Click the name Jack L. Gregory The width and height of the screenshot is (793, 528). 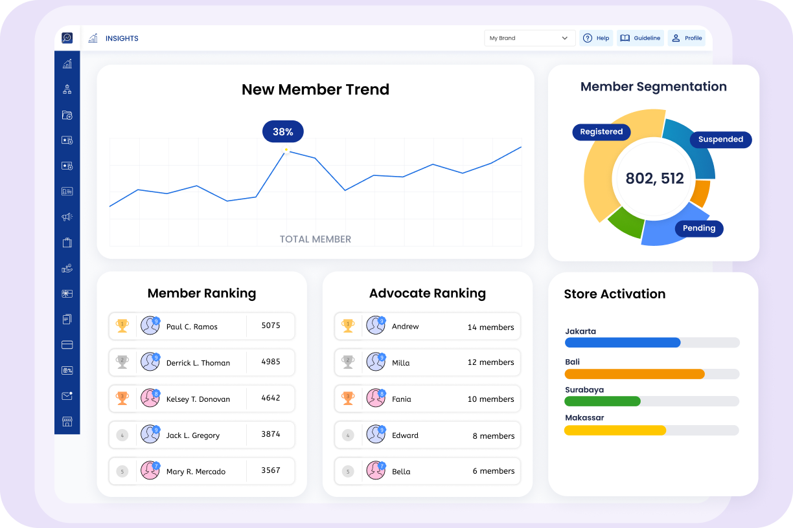point(193,435)
